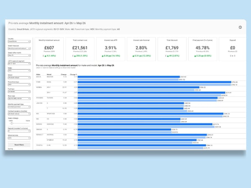The height and width of the screenshot is (188, 251).
Task: Open the Select offer month dropdown
Action: 19,55
